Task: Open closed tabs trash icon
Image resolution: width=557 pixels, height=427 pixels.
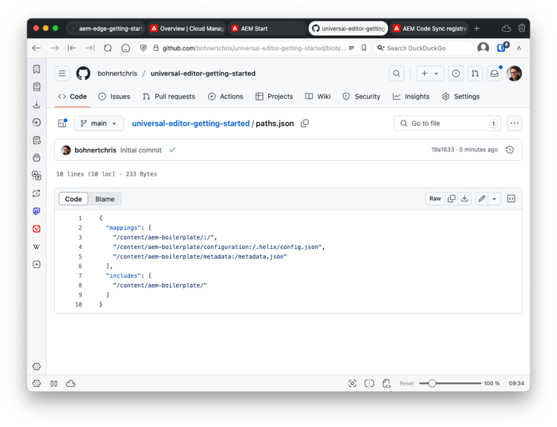Action: tap(521, 28)
